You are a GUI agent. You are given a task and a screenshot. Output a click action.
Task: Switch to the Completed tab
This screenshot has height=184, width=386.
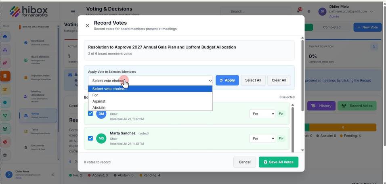(331, 27)
